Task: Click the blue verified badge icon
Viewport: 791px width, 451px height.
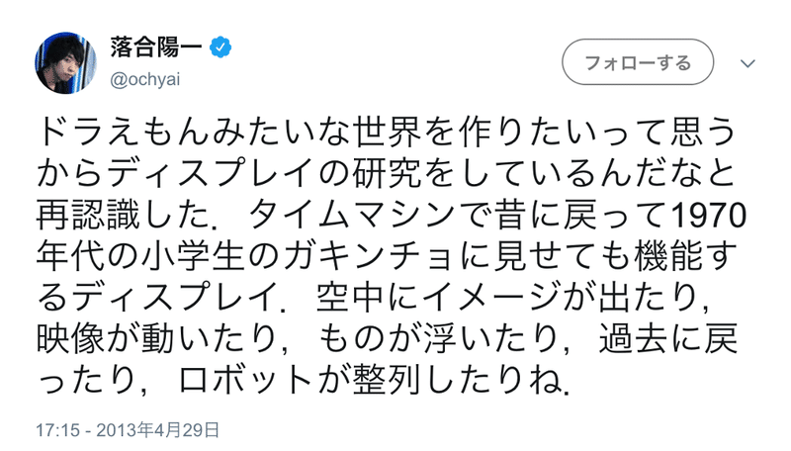Action: pos(220,47)
